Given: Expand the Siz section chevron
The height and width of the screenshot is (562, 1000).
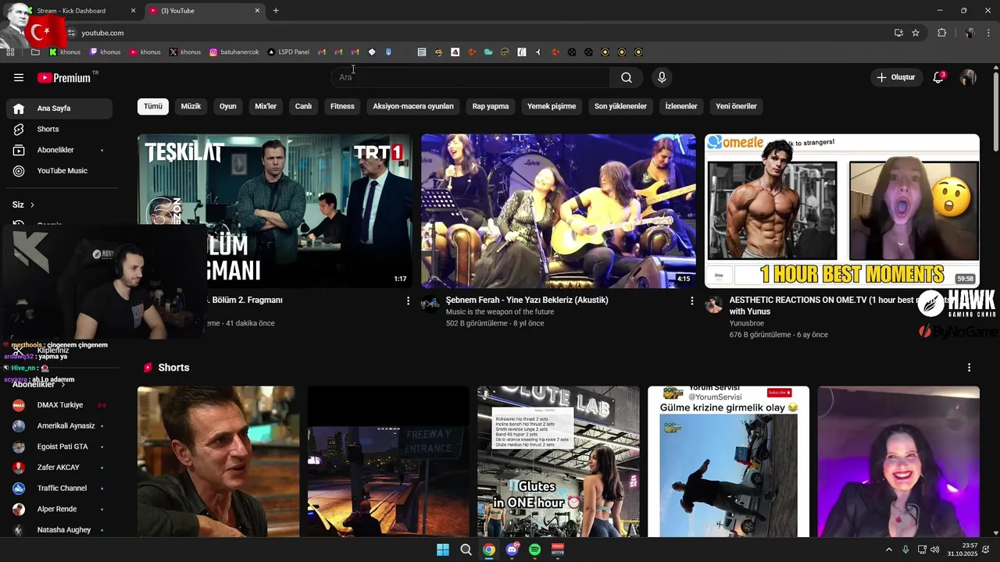Looking at the screenshot, I should (x=32, y=205).
